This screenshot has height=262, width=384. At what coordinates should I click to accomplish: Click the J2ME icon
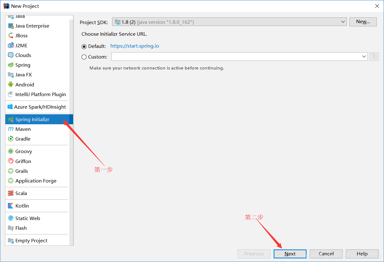(11, 45)
